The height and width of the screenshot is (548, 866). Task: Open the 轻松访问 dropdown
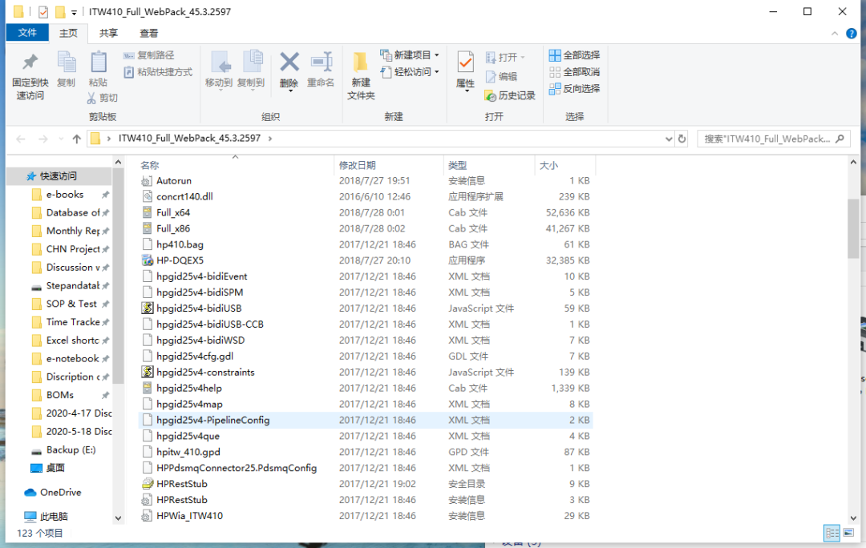tap(410, 72)
